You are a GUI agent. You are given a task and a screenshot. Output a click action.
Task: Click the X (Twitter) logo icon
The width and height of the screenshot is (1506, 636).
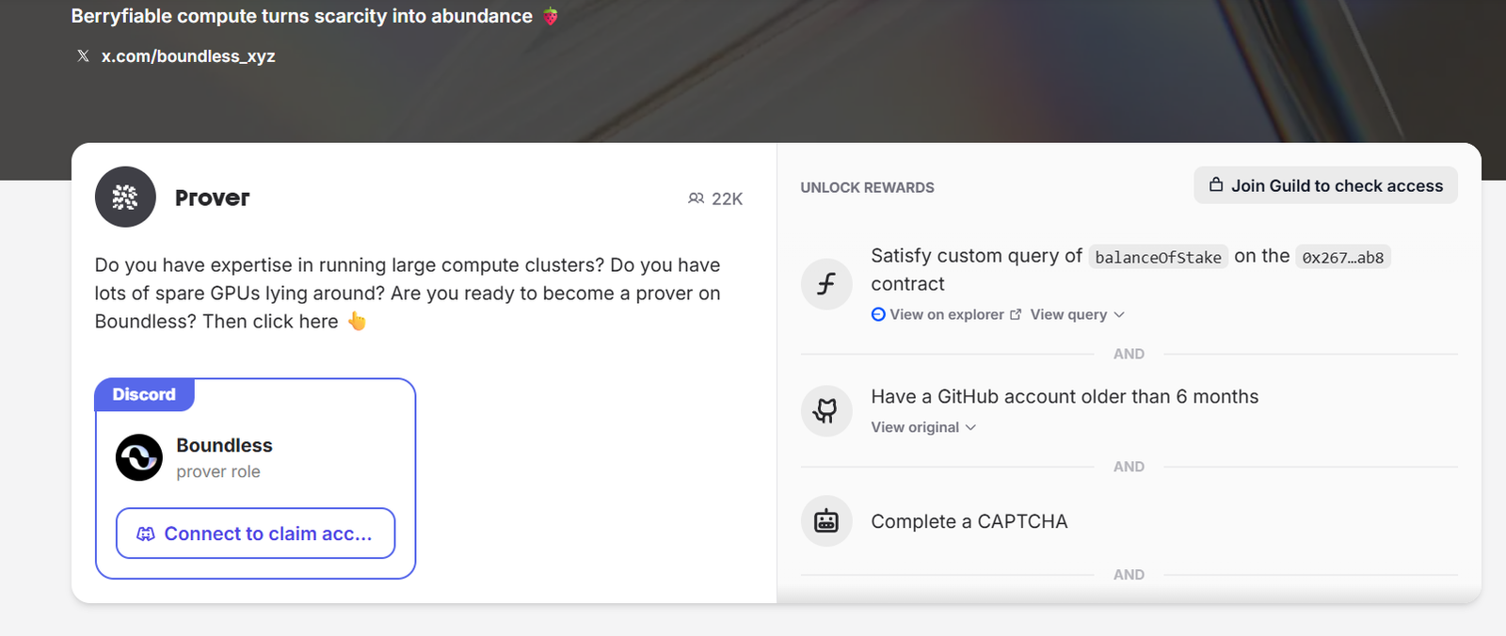point(83,56)
